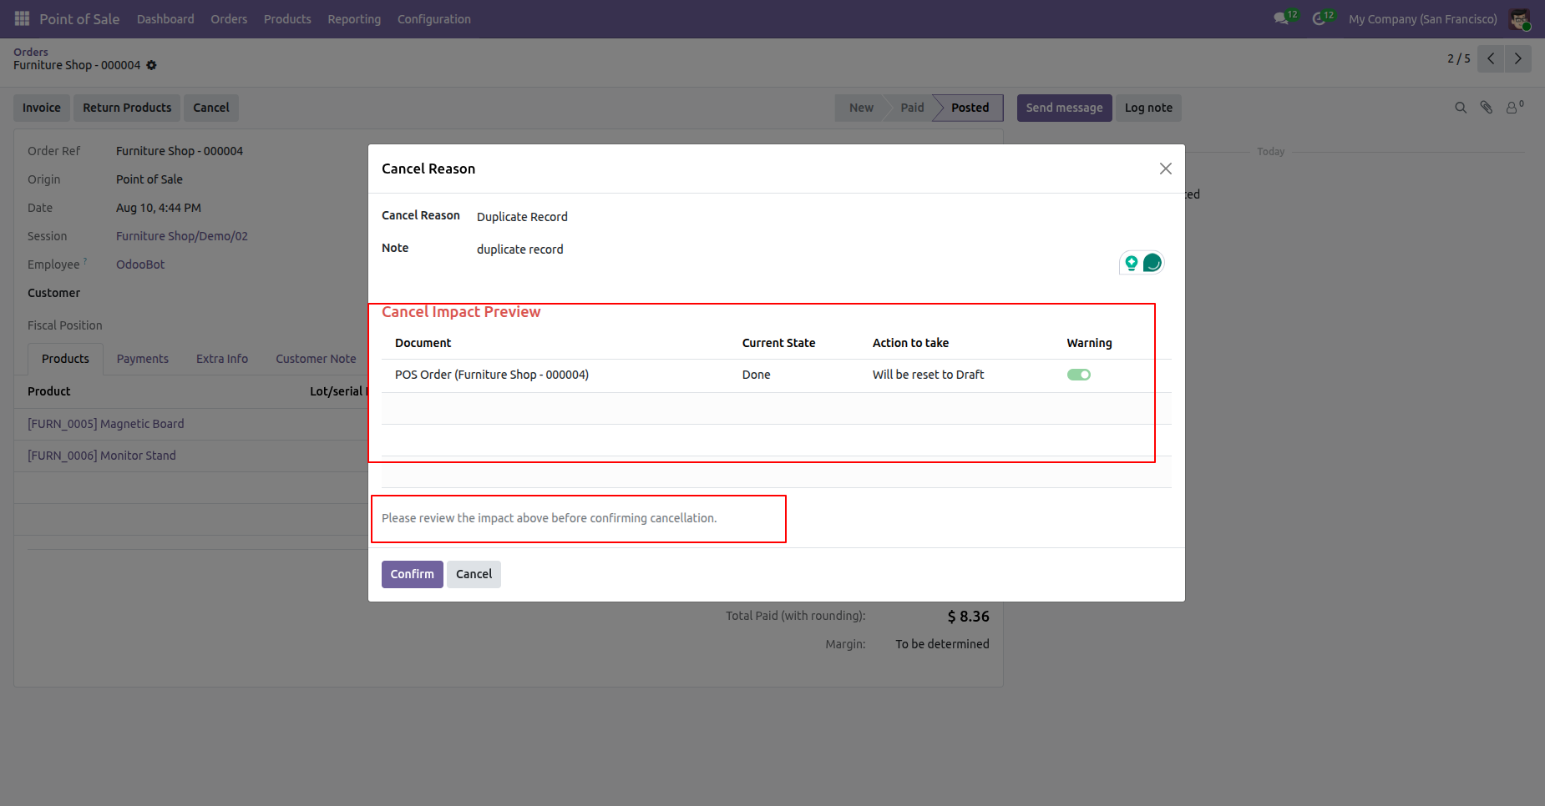Image resolution: width=1545 pixels, height=806 pixels.
Task: Click the Send message button
Action: [1064, 108]
